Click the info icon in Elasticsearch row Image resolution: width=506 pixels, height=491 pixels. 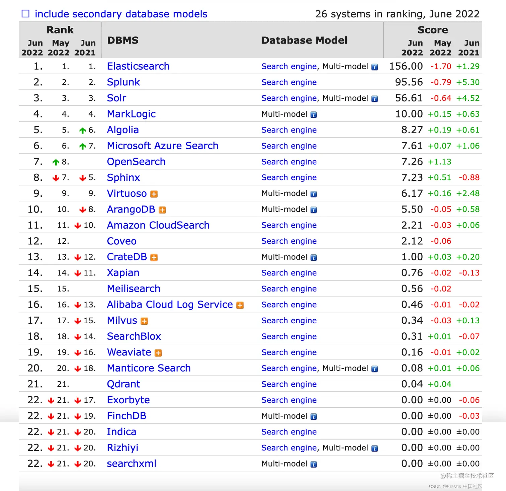[x=375, y=67]
